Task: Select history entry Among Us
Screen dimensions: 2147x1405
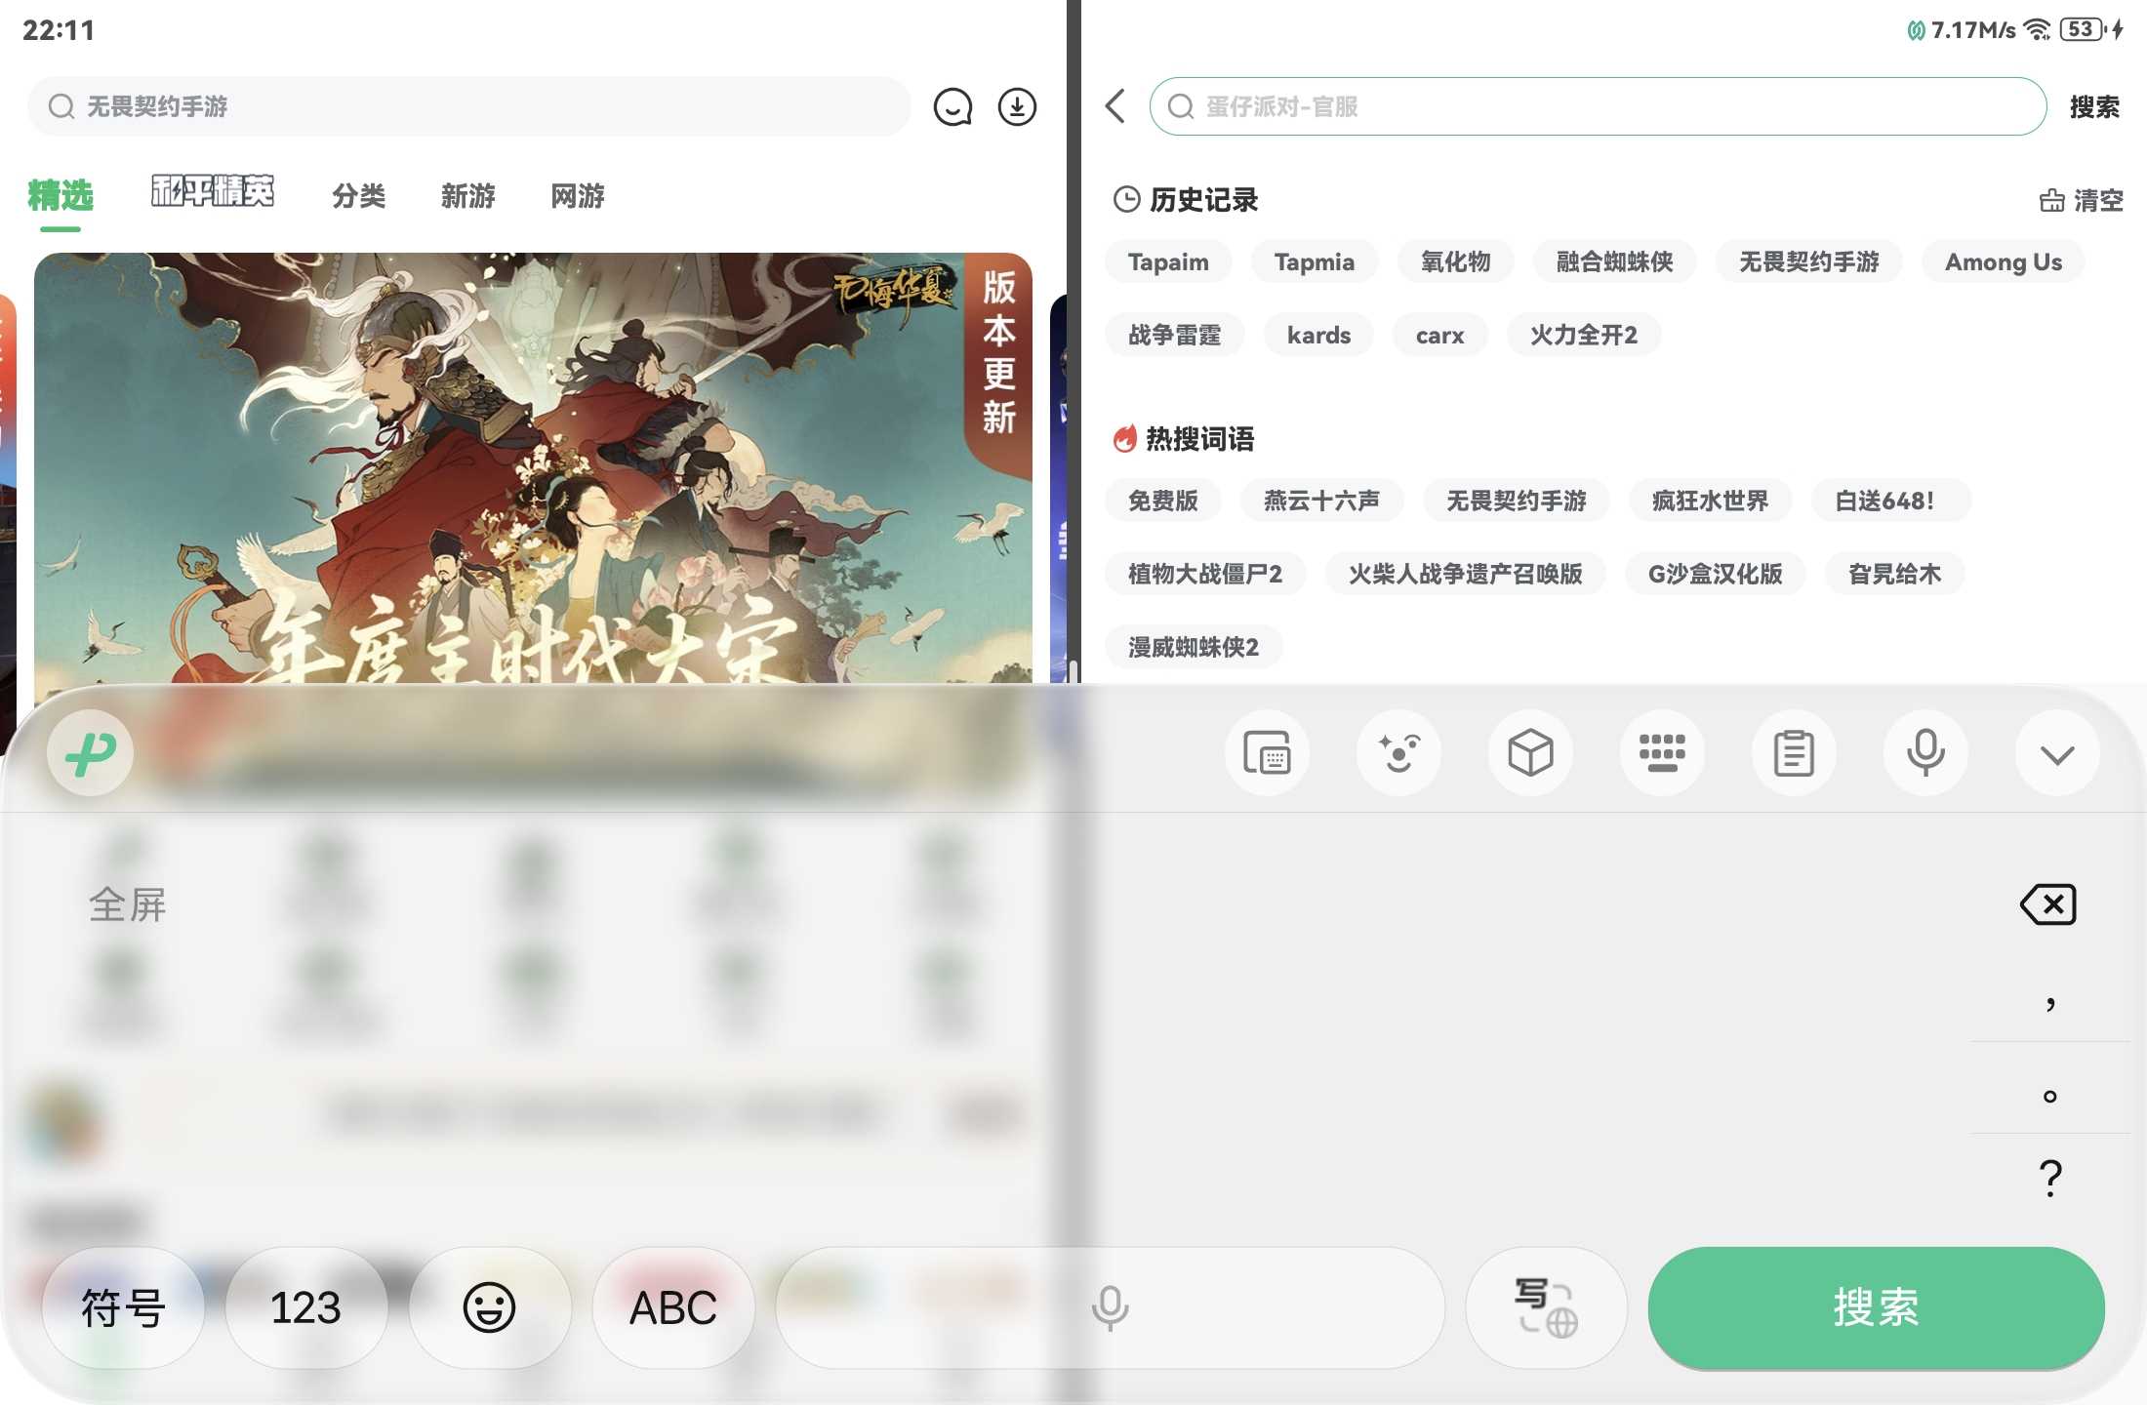Action: [2004, 261]
